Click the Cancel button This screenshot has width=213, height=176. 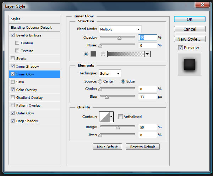190,29
